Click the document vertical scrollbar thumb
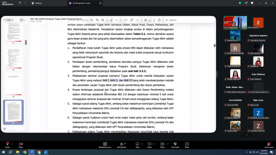Viewport: 276px width, 155px height. [x=215, y=45]
